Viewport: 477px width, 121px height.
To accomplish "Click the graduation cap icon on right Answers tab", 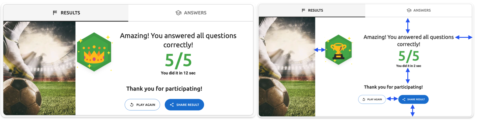I will (x=409, y=10).
